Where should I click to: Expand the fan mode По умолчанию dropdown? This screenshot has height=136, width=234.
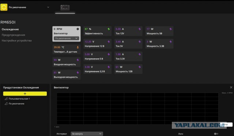pyautogui.click(x=67, y=38)
